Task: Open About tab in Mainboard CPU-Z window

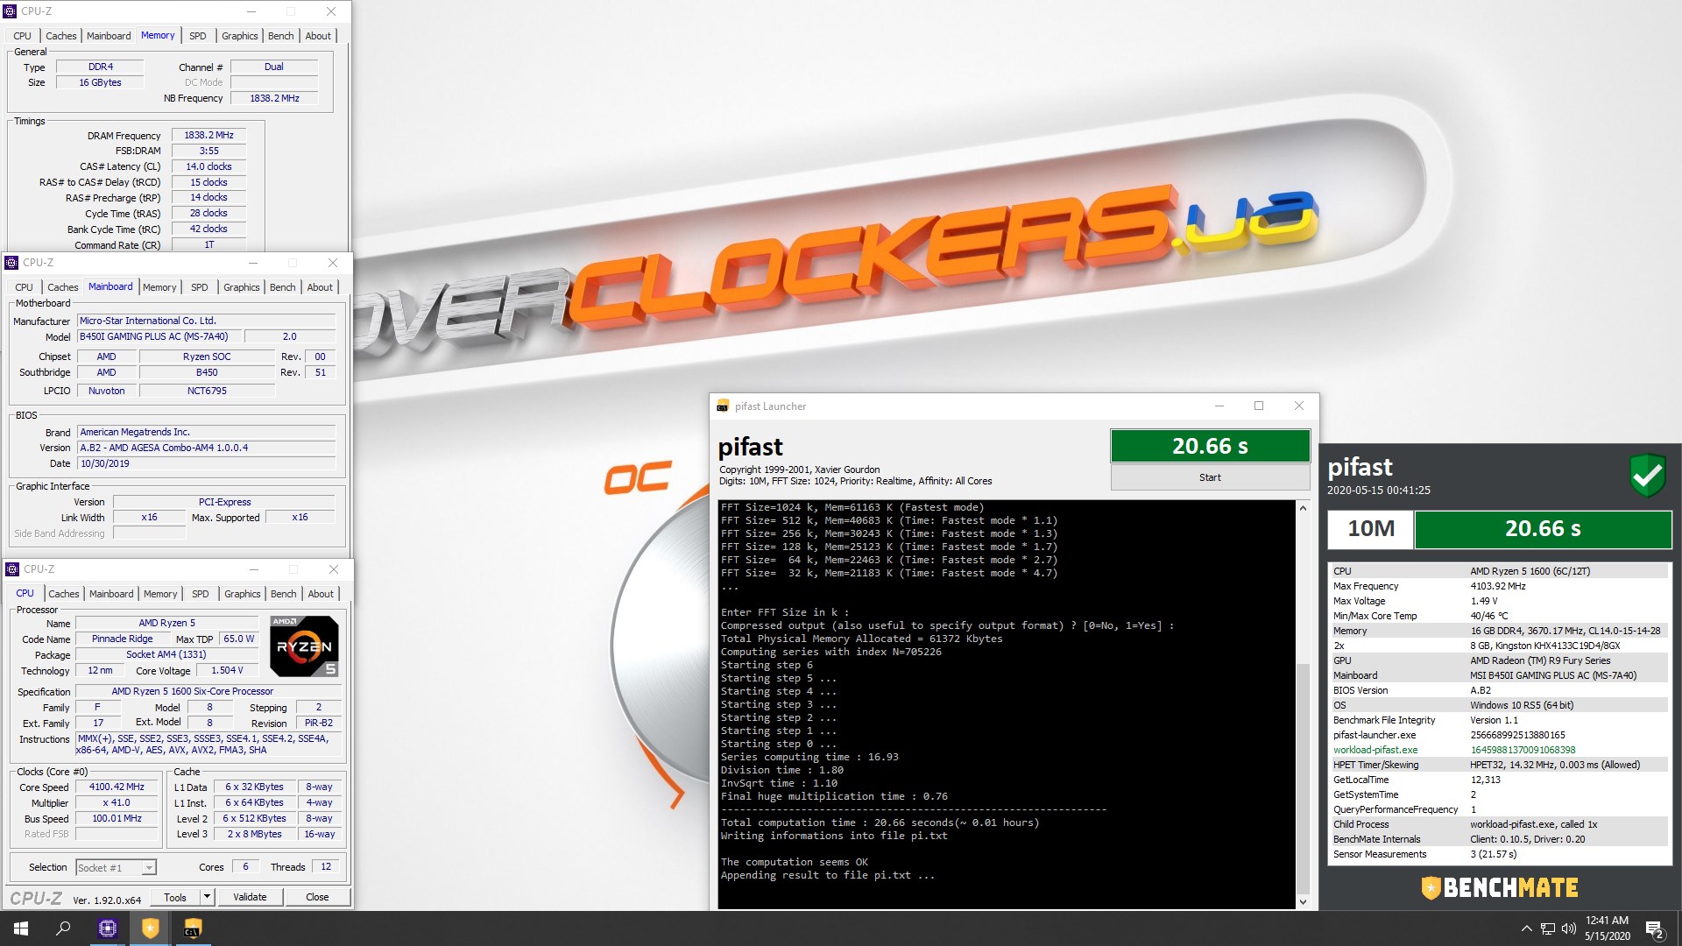Action: [x=320, y=287]
